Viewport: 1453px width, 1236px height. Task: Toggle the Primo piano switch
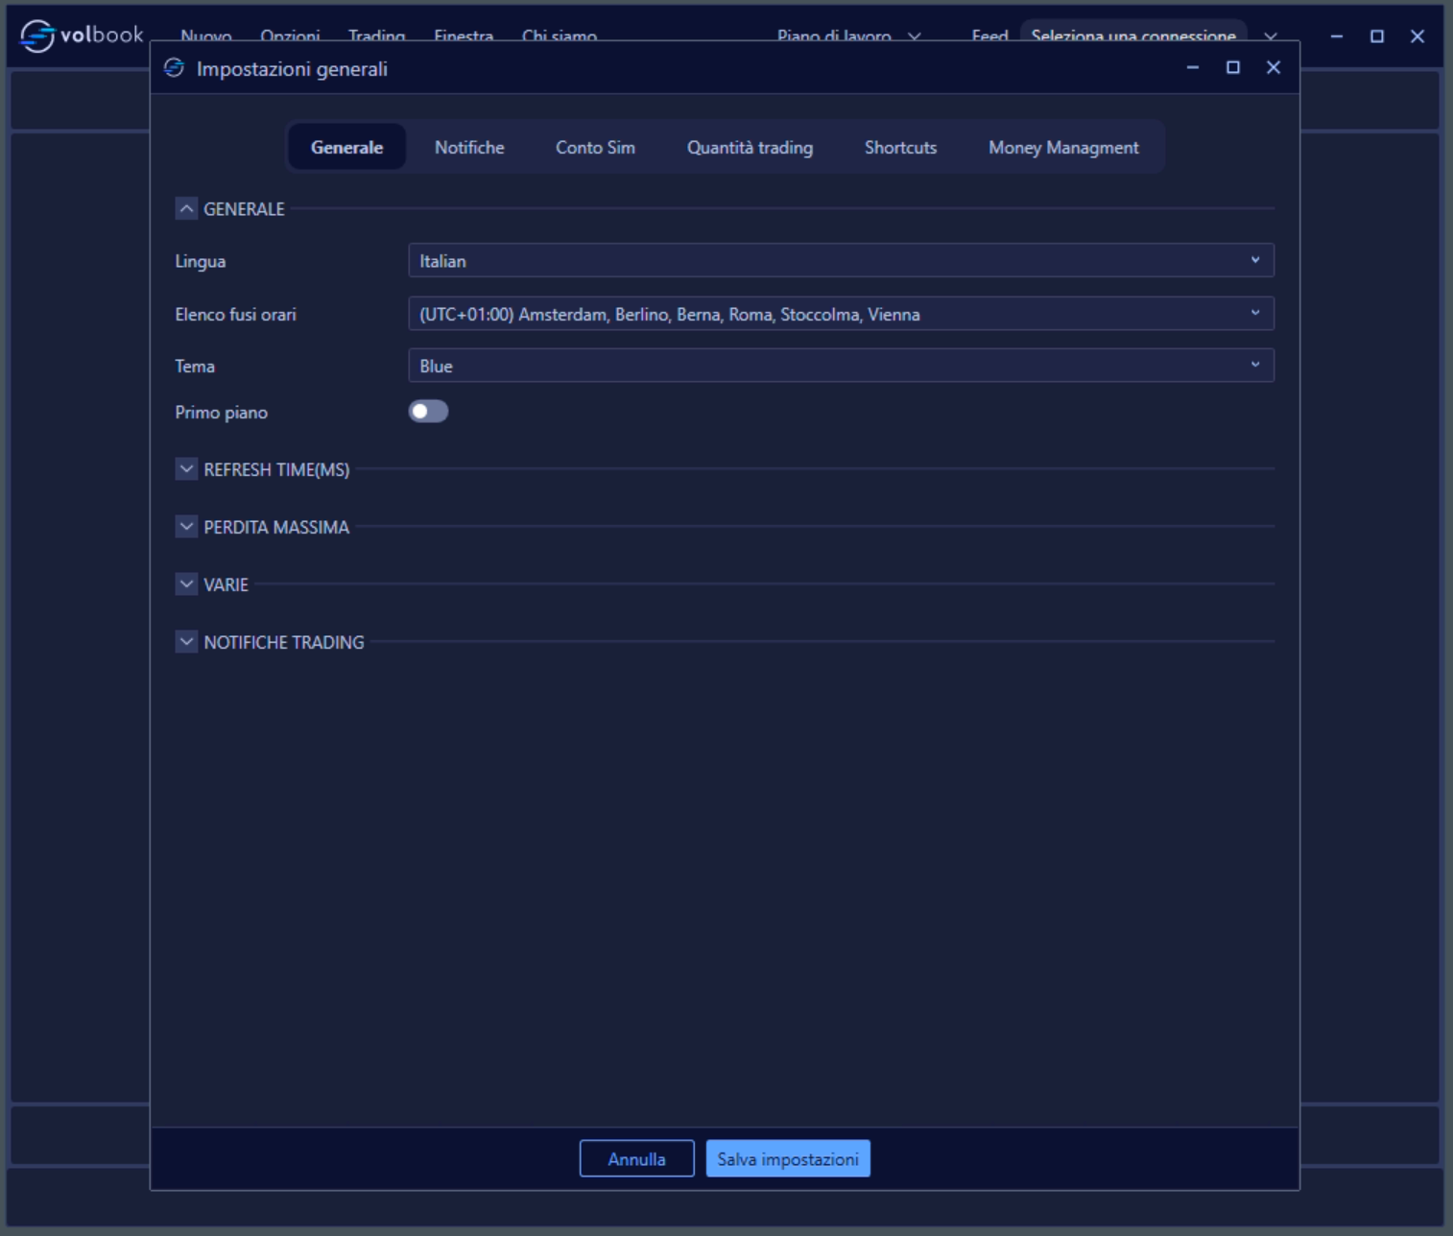click(428, 412)
